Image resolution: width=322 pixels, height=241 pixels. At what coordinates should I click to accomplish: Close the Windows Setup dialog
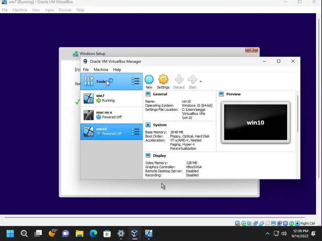pos(252,50)
